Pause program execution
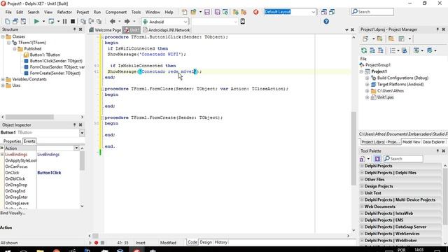Viewport: 448px width, 252px height. point(65,22)
